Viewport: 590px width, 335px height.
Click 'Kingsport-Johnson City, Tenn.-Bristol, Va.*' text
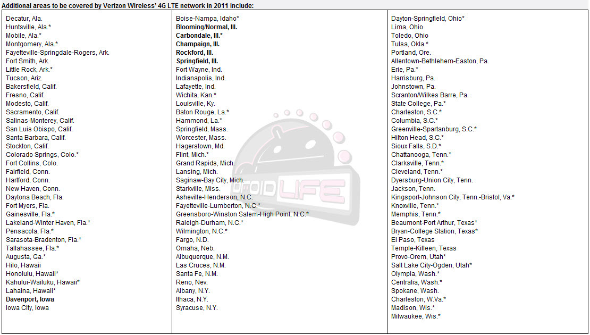click(x=453, y=197)
